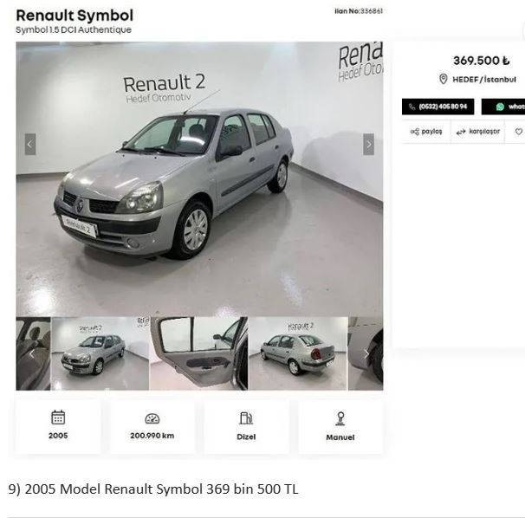Viewport: 525px width, 518px height.
Task: Click the location pin next to HEDEF/İstanbul
Action: pyautogui.click(x=443, y=79)
